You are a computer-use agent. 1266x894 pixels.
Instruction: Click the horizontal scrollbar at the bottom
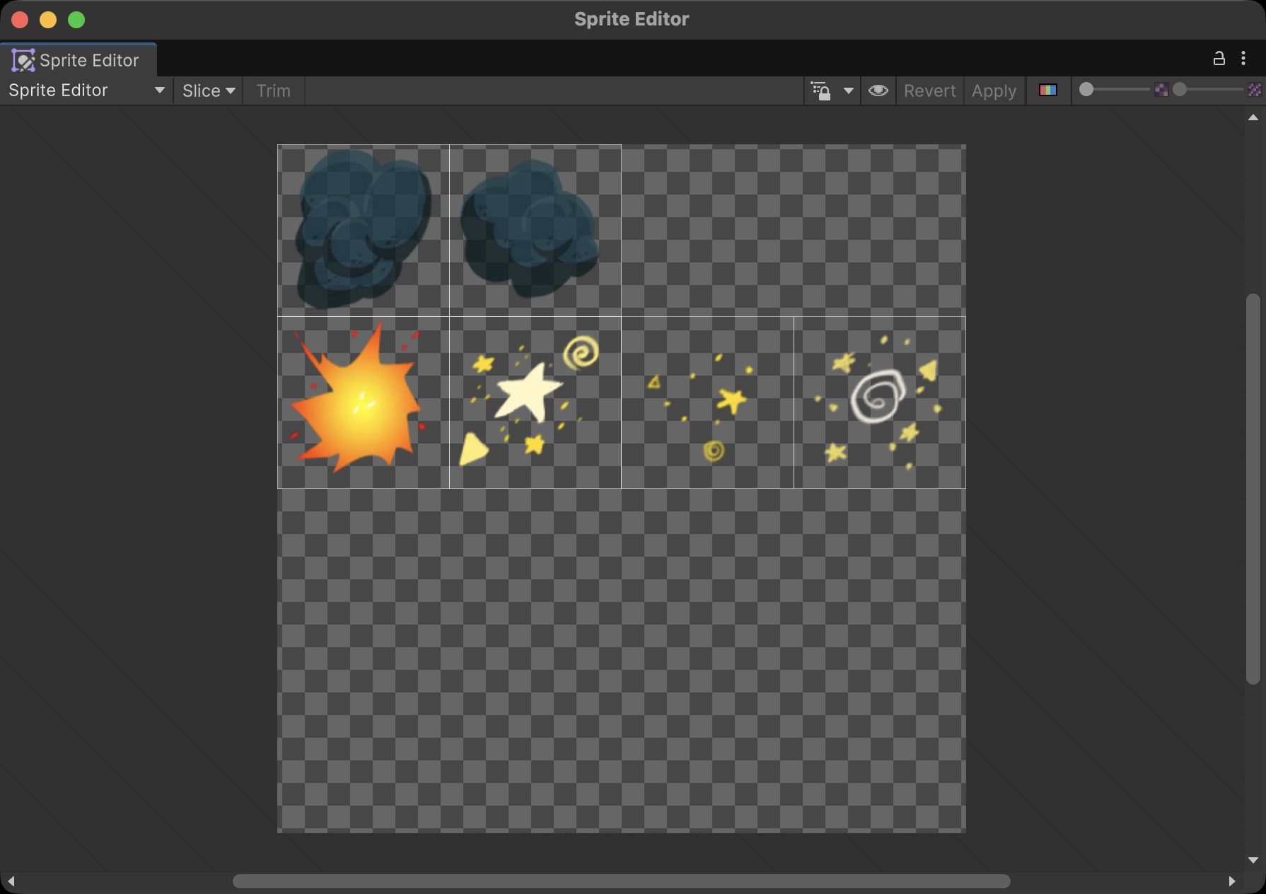point(622,881)
